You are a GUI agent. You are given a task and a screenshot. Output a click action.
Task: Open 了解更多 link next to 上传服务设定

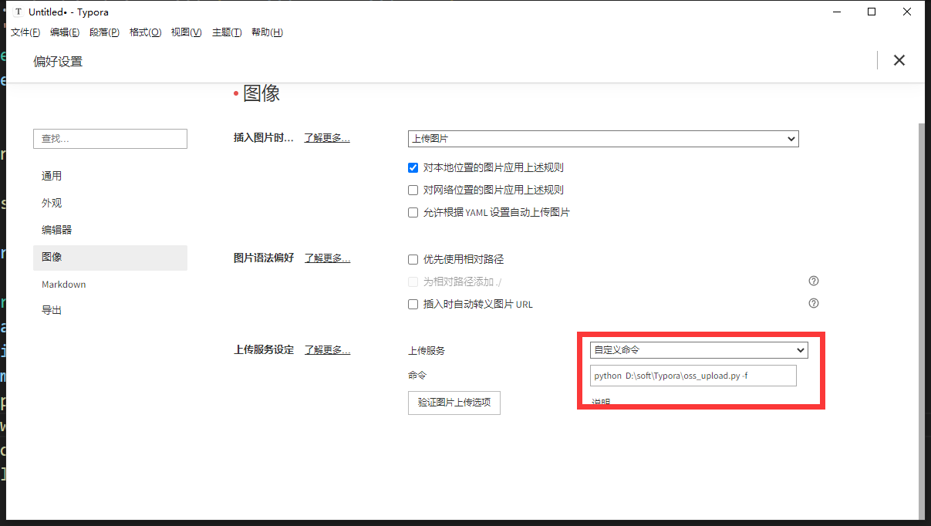coord(327,349)
